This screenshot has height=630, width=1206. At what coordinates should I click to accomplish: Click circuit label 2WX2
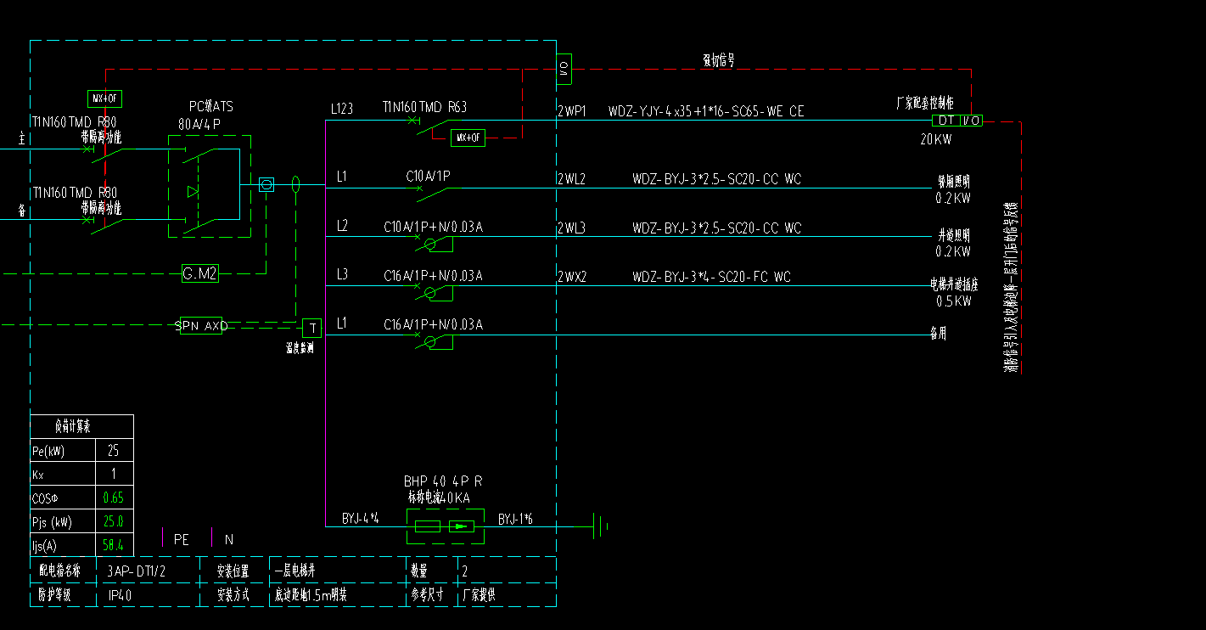(x=572, y=277)
